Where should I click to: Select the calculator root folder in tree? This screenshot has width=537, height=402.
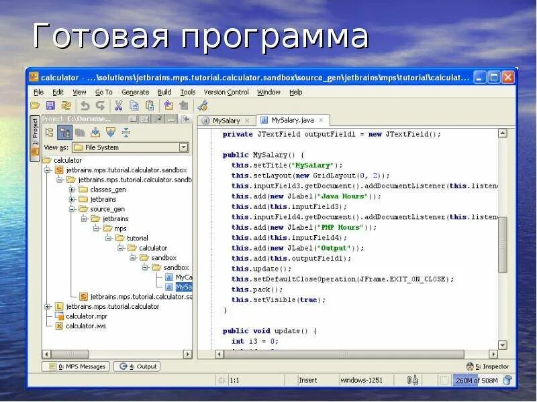point(62,160)
